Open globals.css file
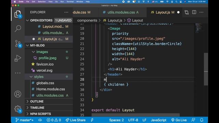The width and height of the screenshot is (219, 123). click(49, 83)
